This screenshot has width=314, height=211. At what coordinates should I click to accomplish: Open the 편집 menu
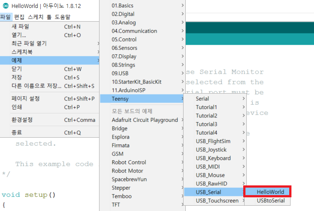[x=19, y=17]
